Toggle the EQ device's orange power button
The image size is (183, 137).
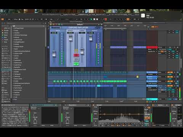93,105
